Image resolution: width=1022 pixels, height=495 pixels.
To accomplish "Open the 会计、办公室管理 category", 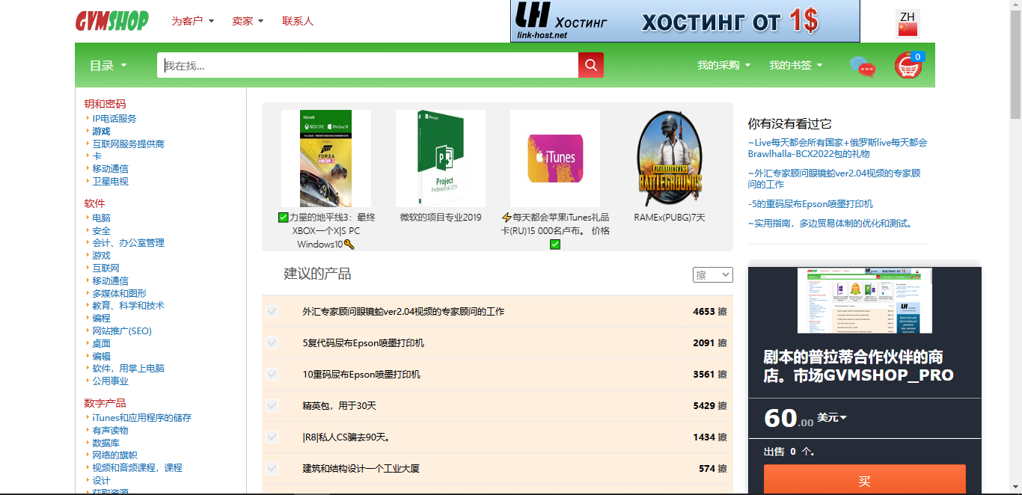I will (x=128, y=243).
